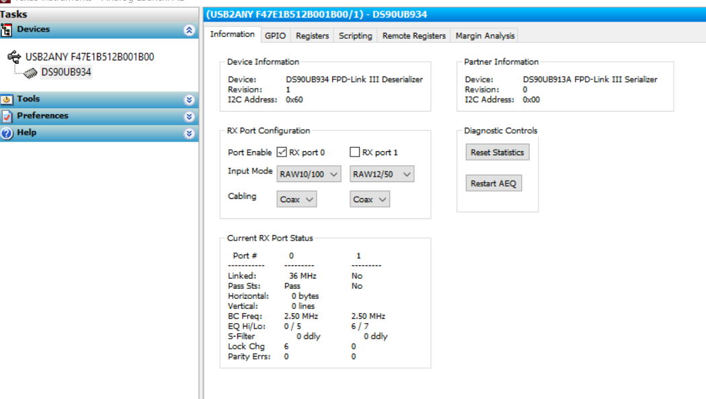The width and height of the screenshot is (706, 399).
Task: Click the partner I2C address 0x00
Action: click(x=531, y=99)
